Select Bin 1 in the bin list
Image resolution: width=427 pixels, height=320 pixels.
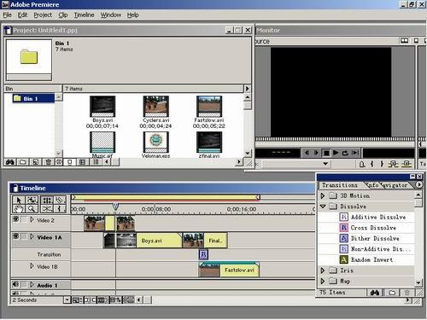click(x=30, y=98)
